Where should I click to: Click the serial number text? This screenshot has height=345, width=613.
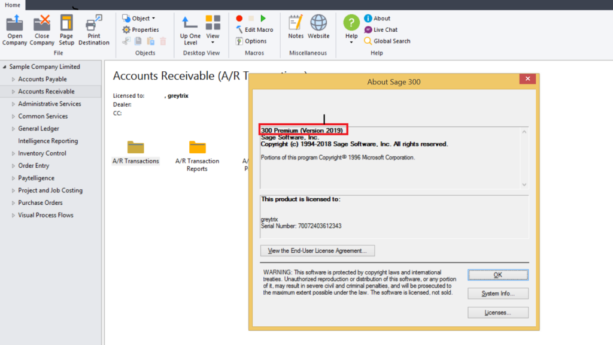coord(301,226)
